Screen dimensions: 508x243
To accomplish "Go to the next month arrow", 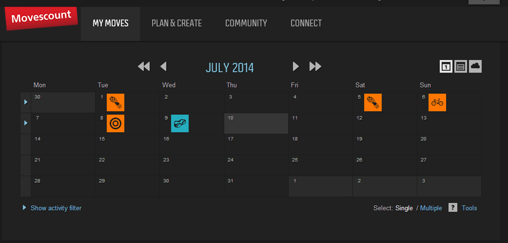I will click(296, 67).
